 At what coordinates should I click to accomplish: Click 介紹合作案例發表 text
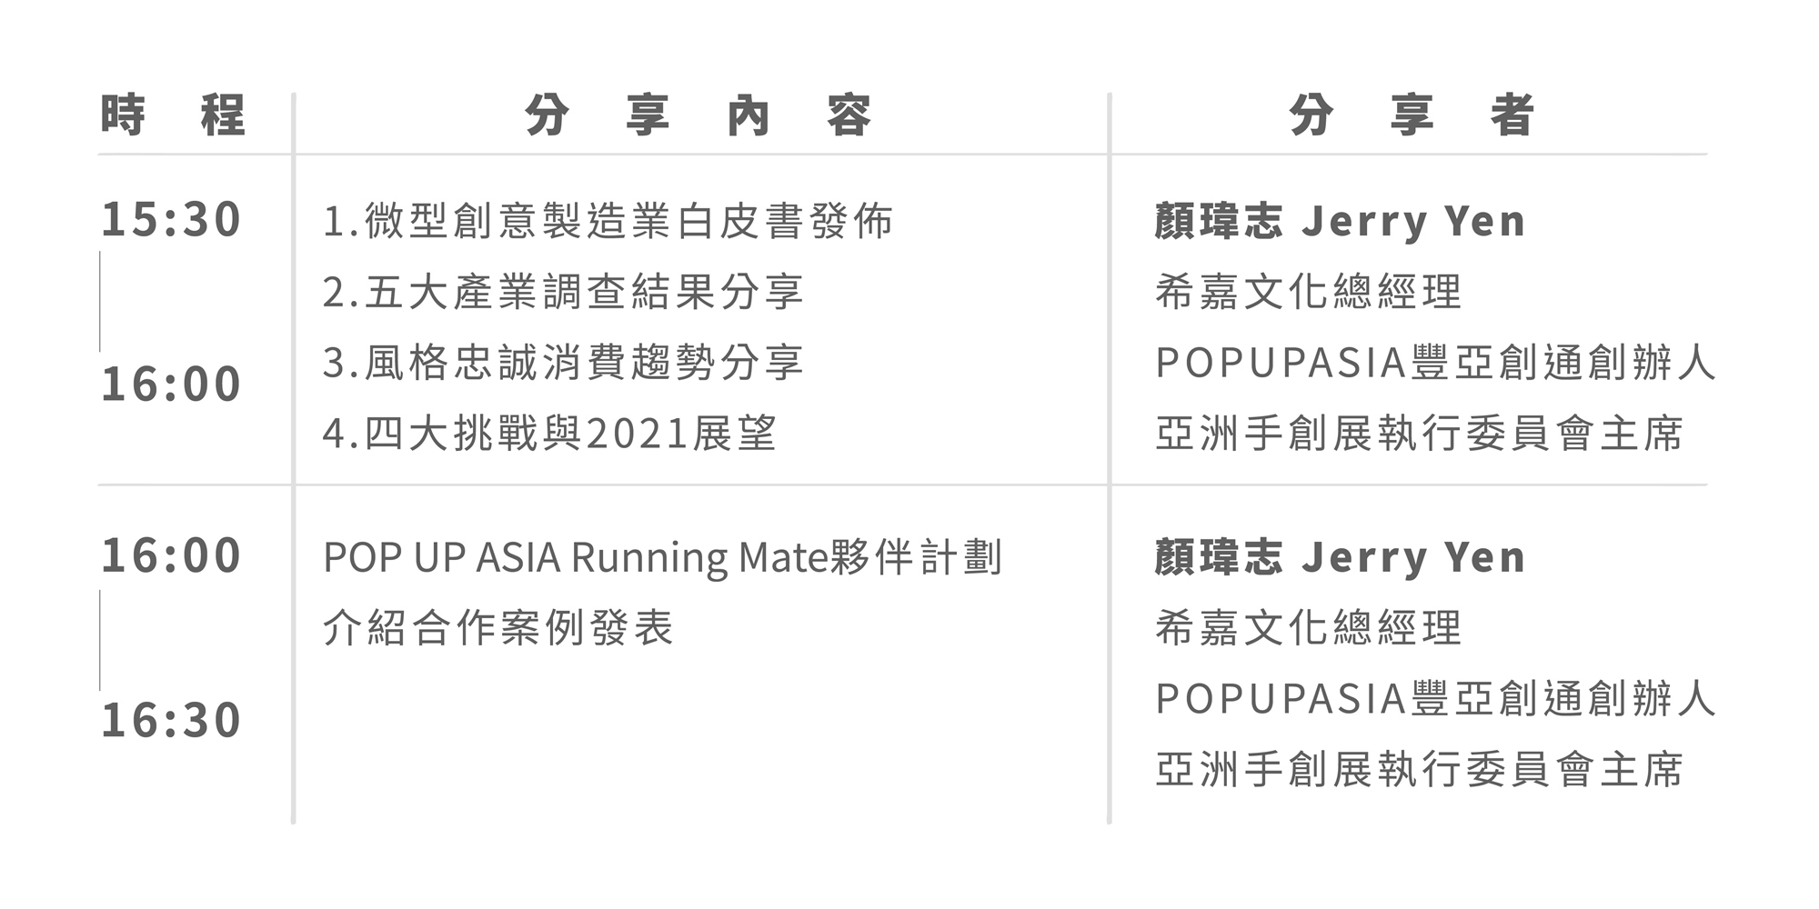(498, 628)
